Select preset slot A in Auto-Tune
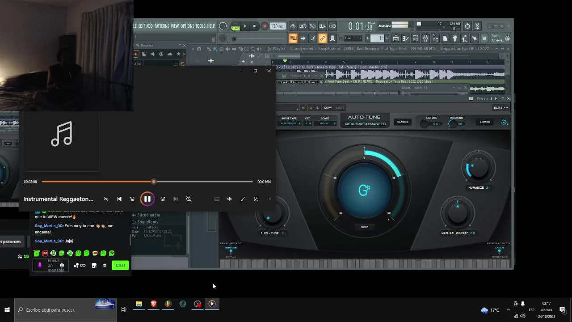 tap(311, 108)
